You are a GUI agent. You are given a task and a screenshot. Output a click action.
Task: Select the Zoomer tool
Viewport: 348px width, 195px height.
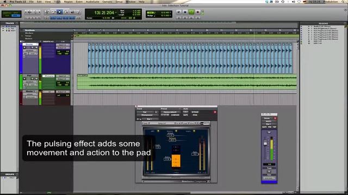coord(47,12)
